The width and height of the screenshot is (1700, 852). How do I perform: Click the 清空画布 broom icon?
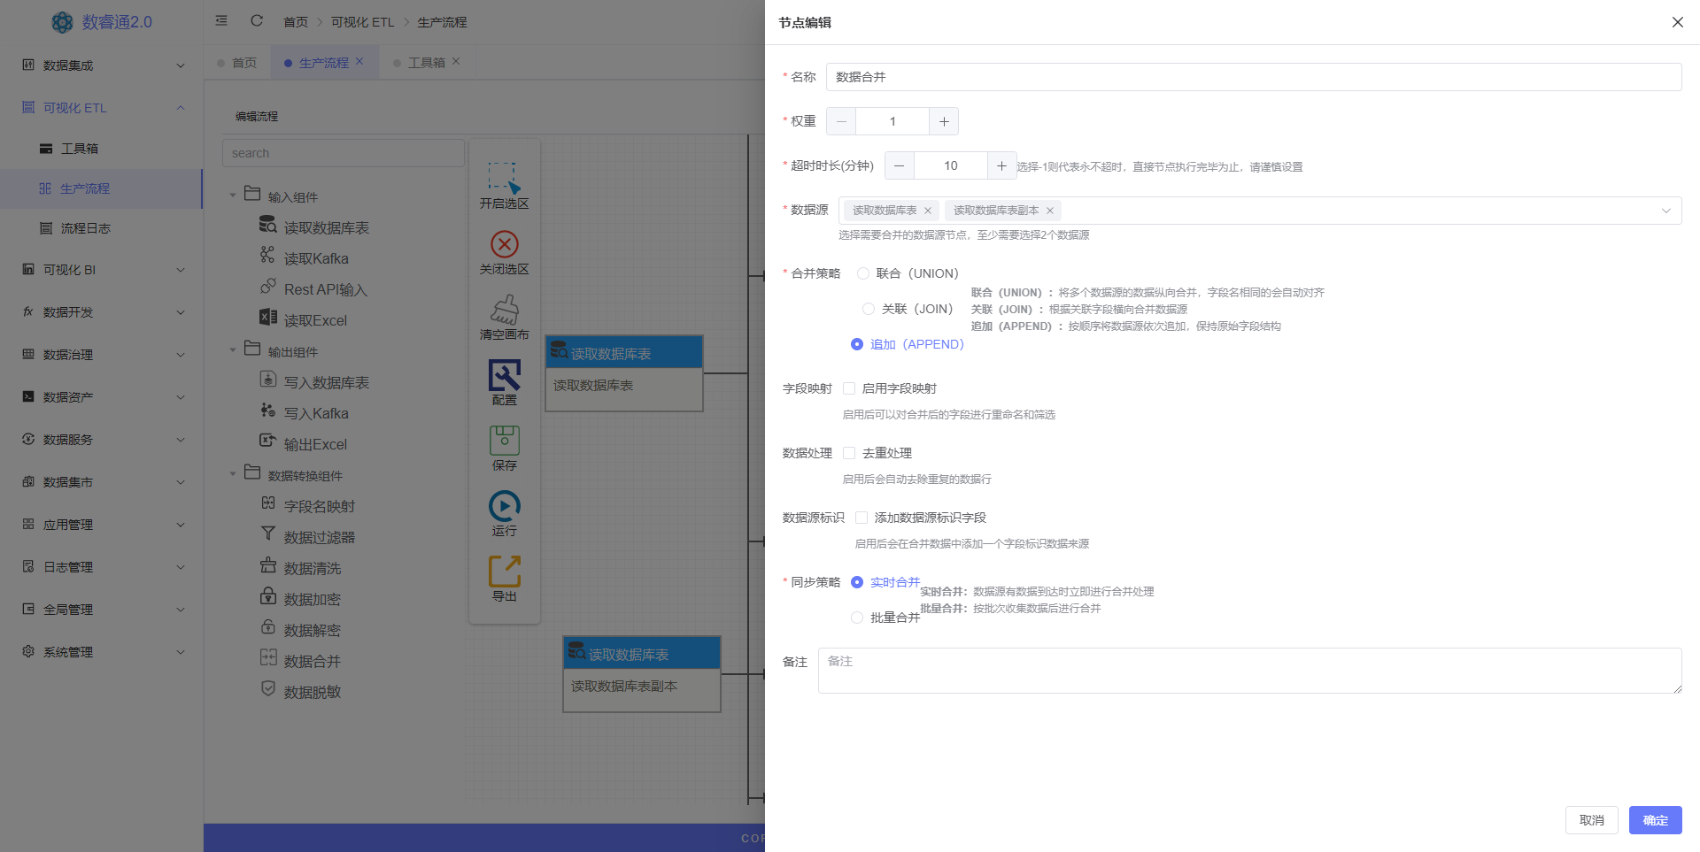tap(504, 310)
